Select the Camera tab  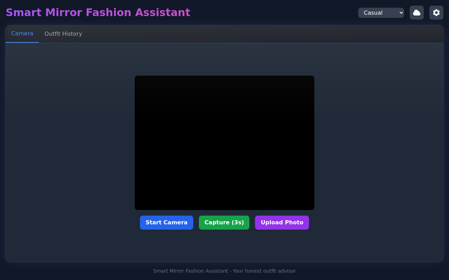click(x=22, y=33)
